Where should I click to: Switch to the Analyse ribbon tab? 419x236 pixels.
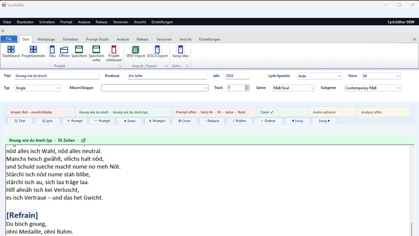pyautogui.click(x=123, y=39)
